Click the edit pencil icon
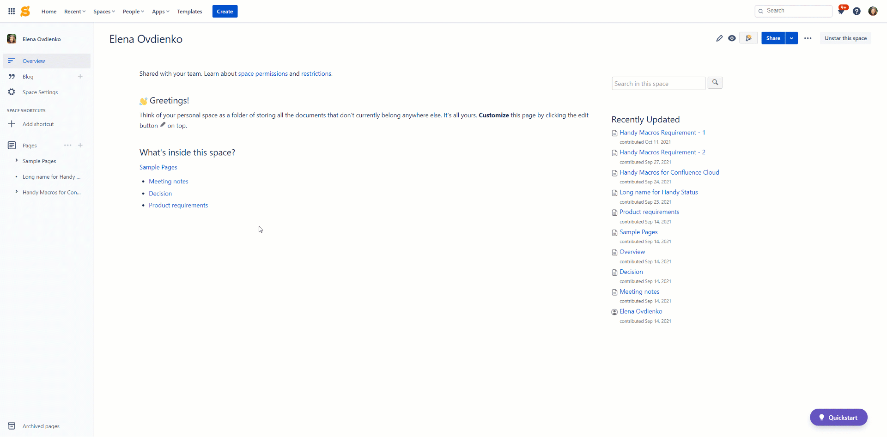 point(719,38)
